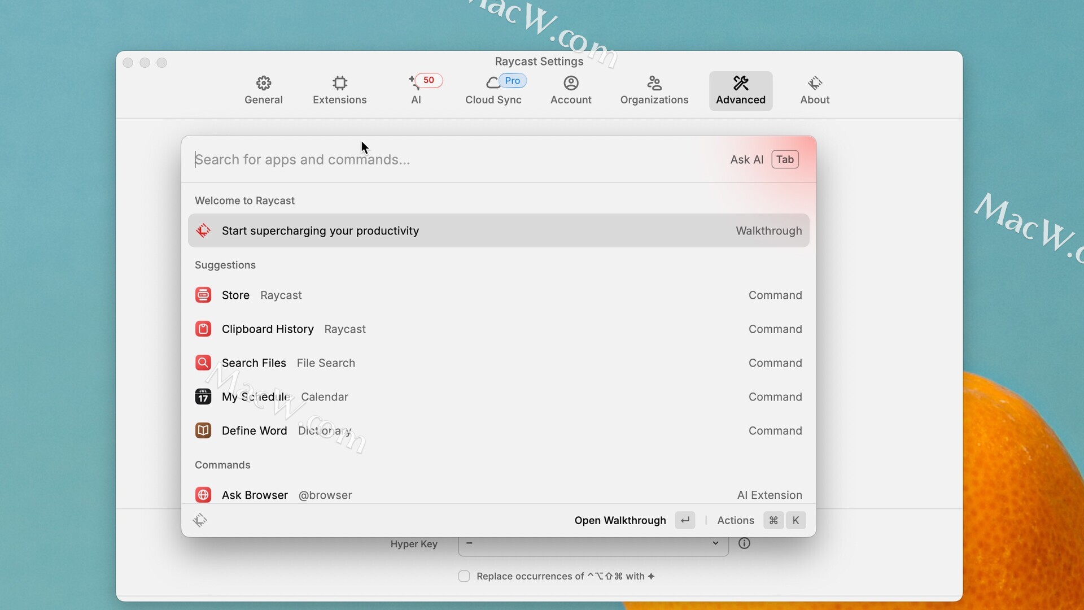The width and height of the screenshot is (1084, 610).
Task: Click the search for apps and commands field
Action: 452,159
